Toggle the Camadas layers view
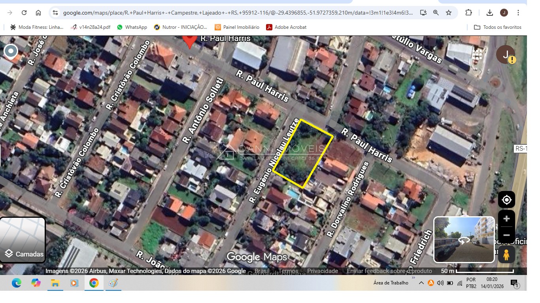The height and width of the screenshot is (303, 540). [x=23, y=240]
